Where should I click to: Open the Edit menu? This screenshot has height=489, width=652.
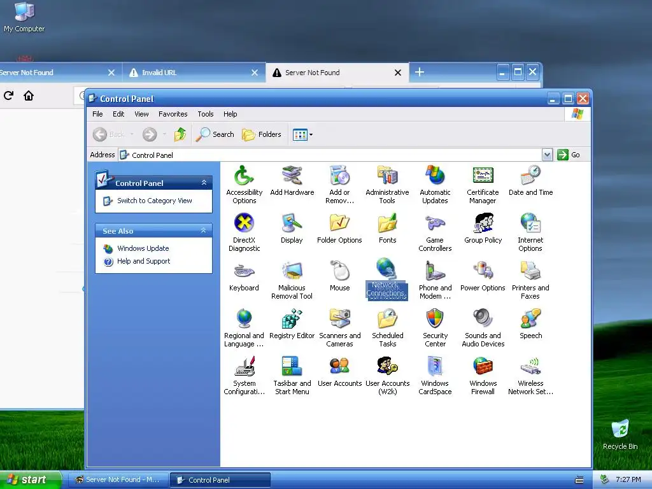tap(118, 114)
